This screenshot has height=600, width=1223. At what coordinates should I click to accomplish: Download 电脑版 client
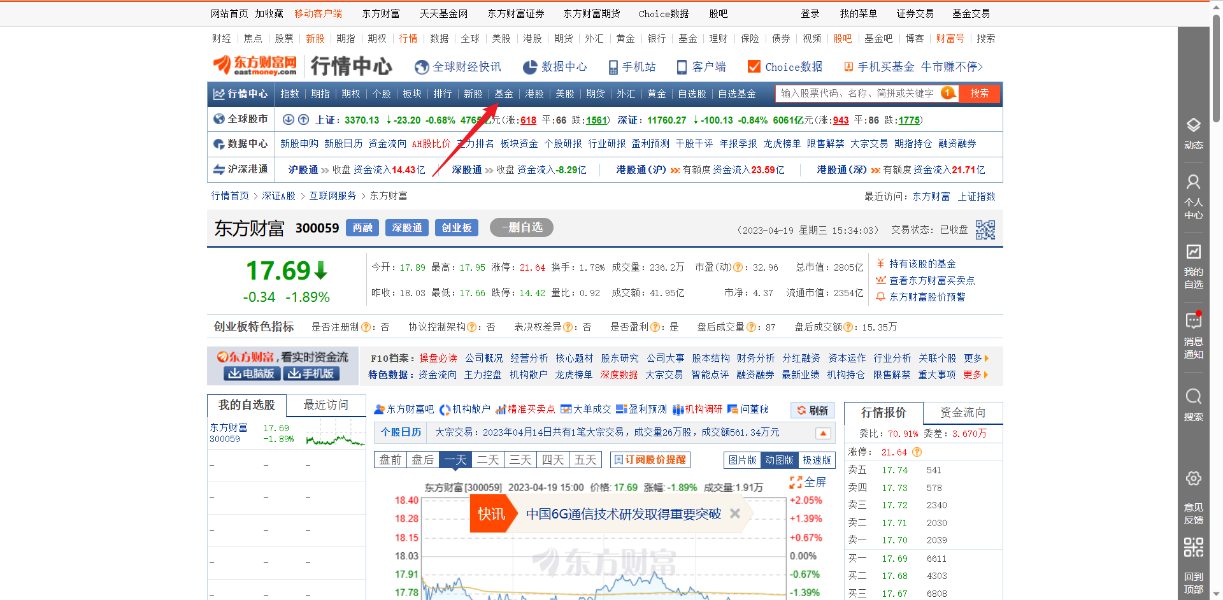[x=252, y=374]
